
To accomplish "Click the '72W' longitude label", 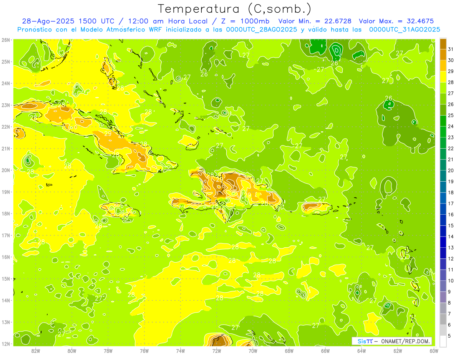I will pos(217,351).
